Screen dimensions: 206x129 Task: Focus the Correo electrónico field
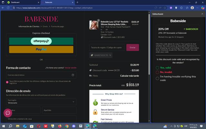click(x=41, y=75)
